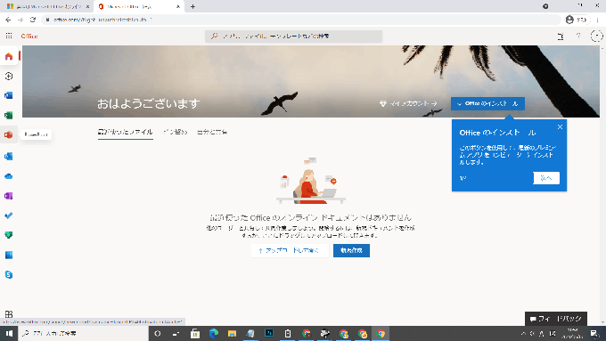Open Task View on the taskbar
This screenshot has height=341, width=606.
[176, 333]
